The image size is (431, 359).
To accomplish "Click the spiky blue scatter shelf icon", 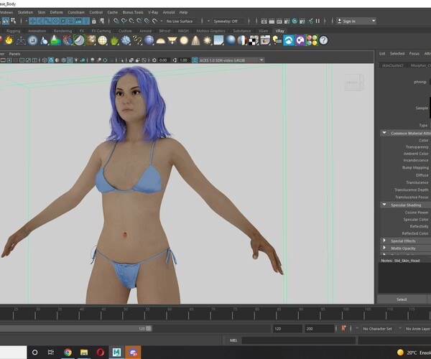I will 126,41.
